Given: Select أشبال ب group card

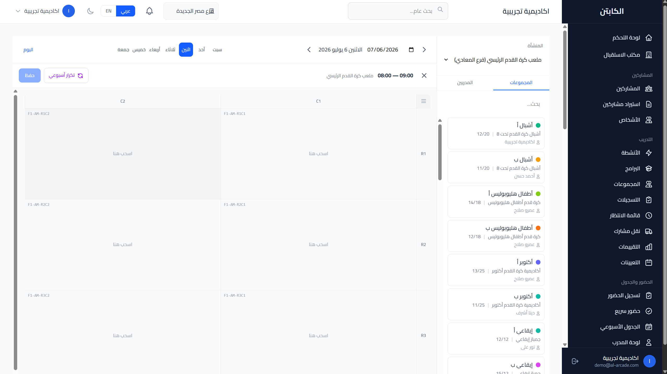Looking at the screenshot, I should 496,167.
